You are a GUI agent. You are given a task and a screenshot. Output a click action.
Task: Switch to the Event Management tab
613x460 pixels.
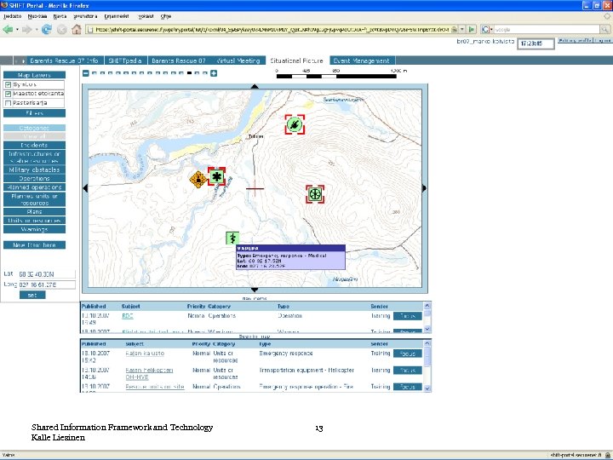[361, 60]
